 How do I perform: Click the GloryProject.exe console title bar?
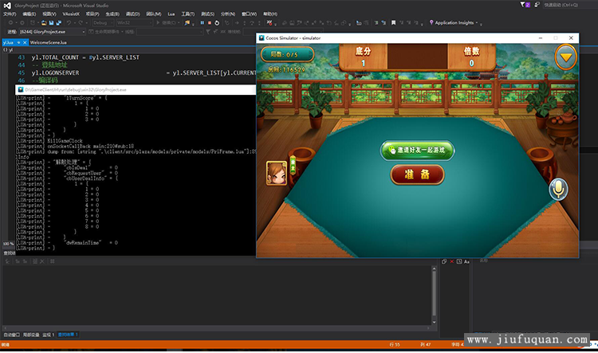click(136, 89)
